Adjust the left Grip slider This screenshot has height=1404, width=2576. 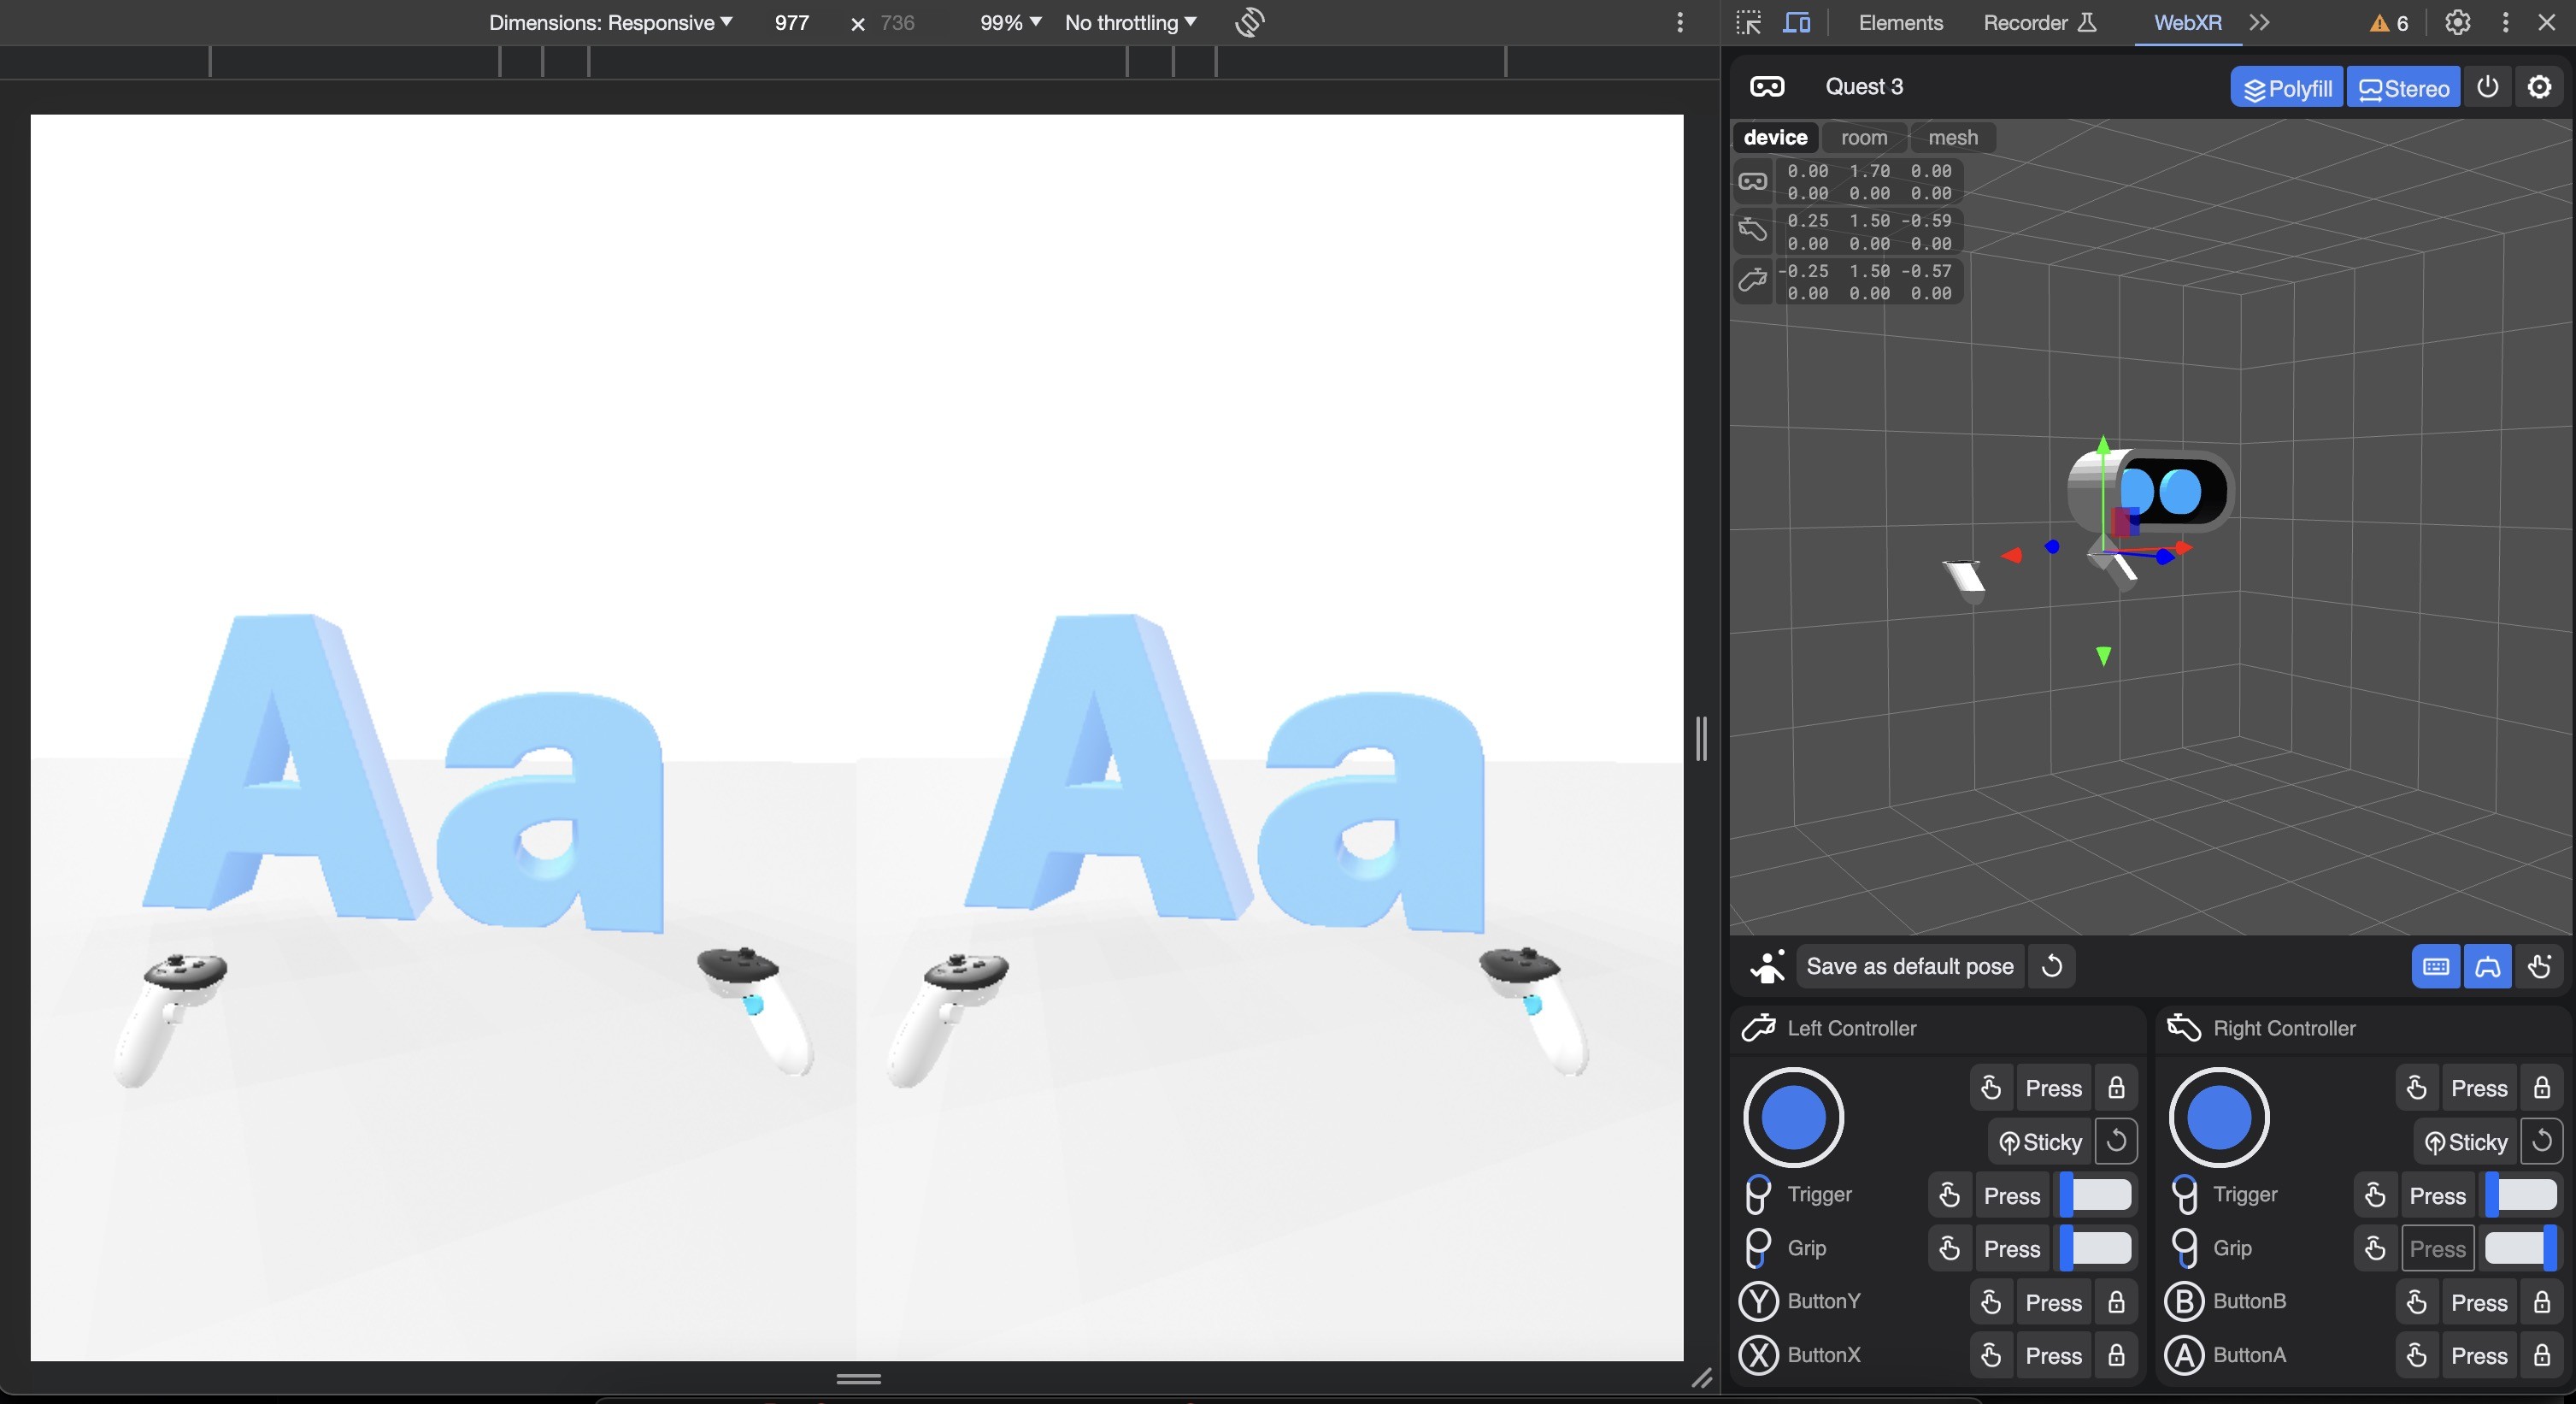[2096, 1248]
